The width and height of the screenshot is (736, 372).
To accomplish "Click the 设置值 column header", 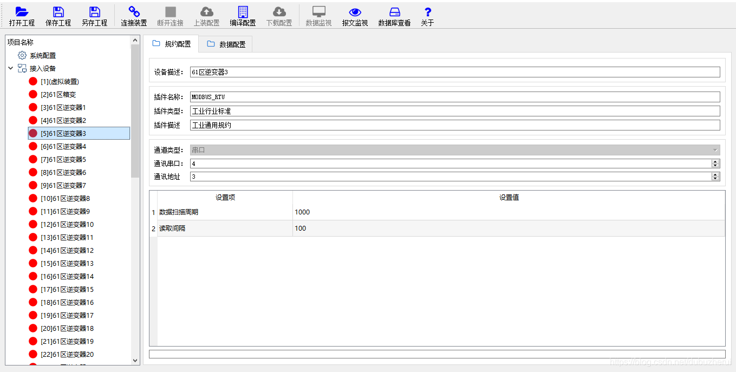I will pos(509,198).
